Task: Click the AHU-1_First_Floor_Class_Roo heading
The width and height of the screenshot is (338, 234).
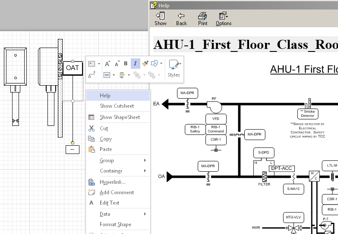Action: (246, 45)
